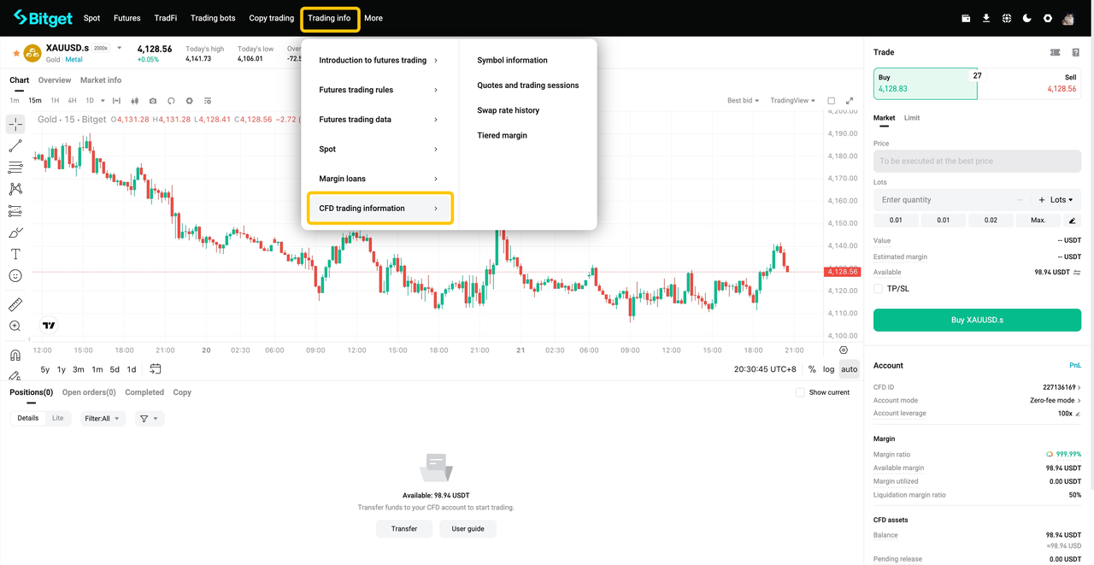Click the Transfer button
Image resolution: width=1094 pixels, height=565 pixels.
coord(404,529)
